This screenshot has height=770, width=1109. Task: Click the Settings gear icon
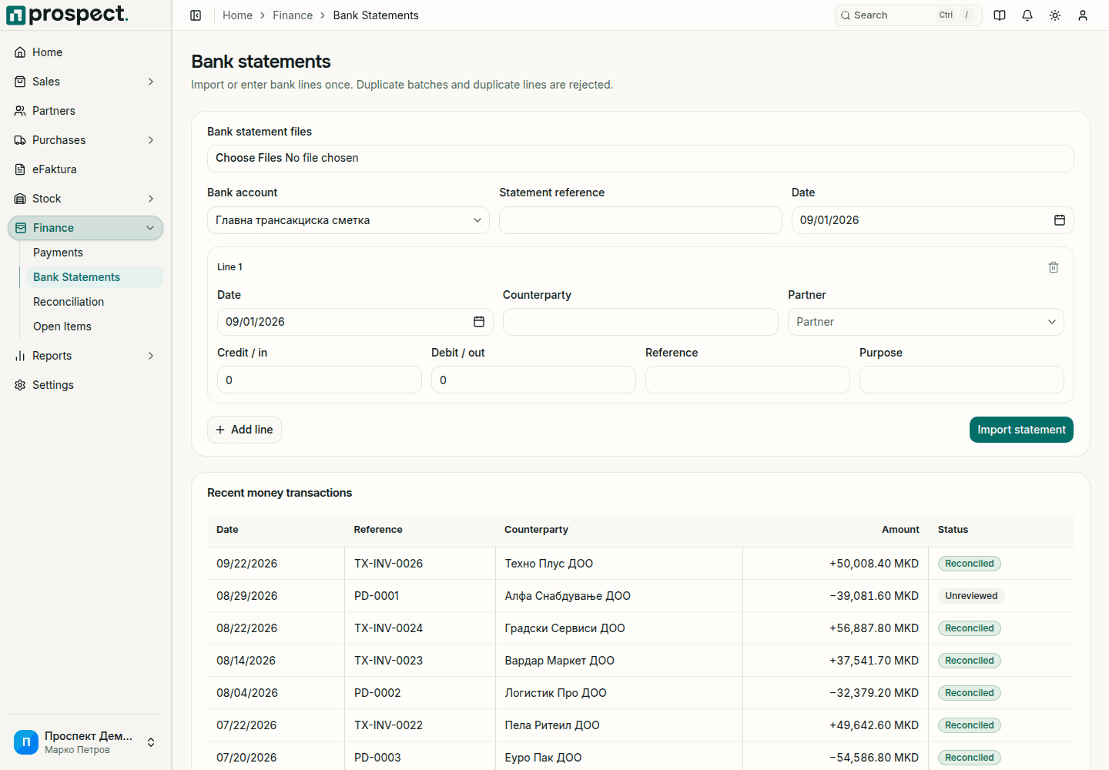pos(20,385)
